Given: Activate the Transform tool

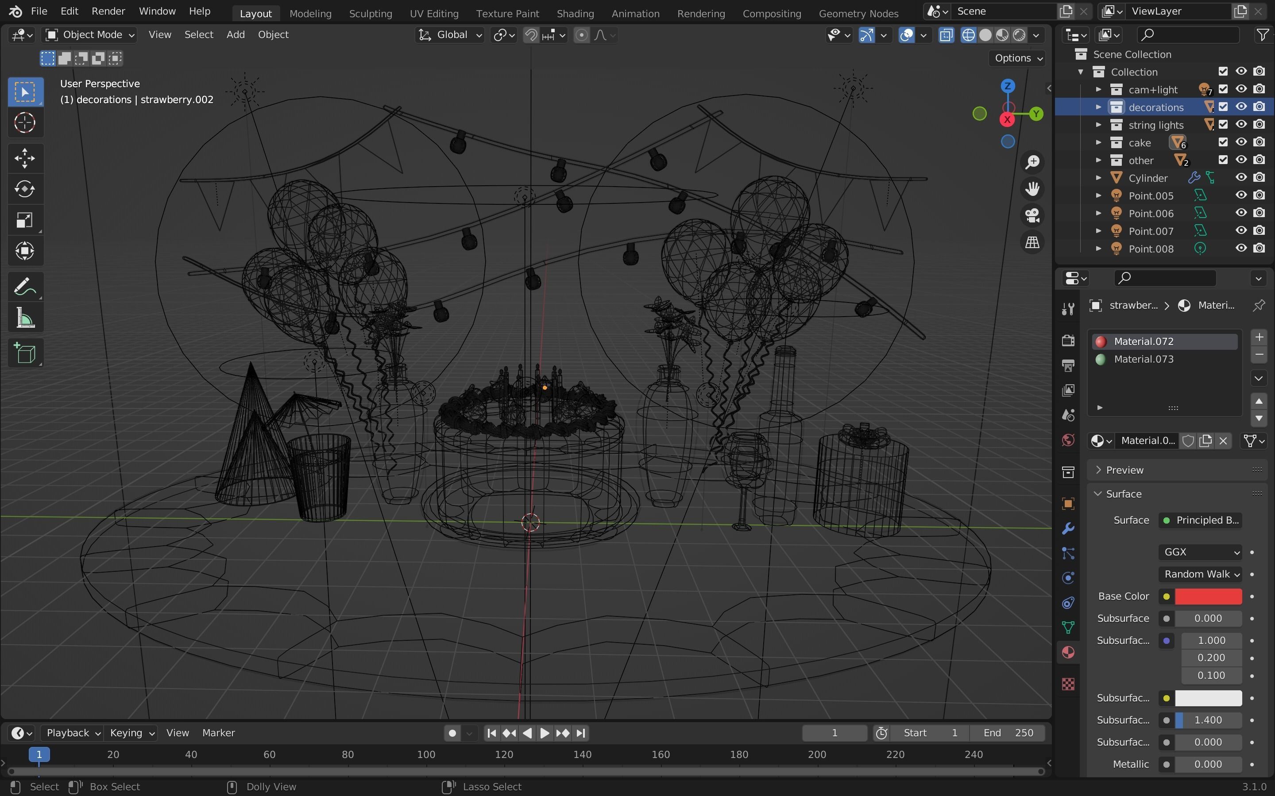Looking at the screenshot, I should 25,251.
